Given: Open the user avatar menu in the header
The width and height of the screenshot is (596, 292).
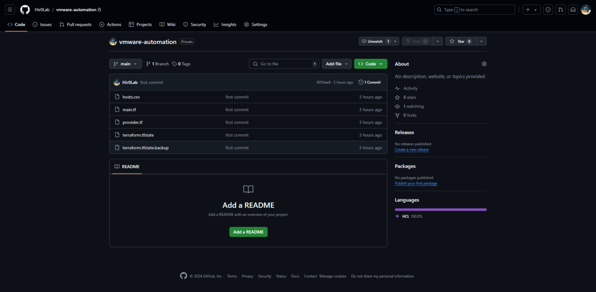Looking at the screenshot, I should point(586,9).
